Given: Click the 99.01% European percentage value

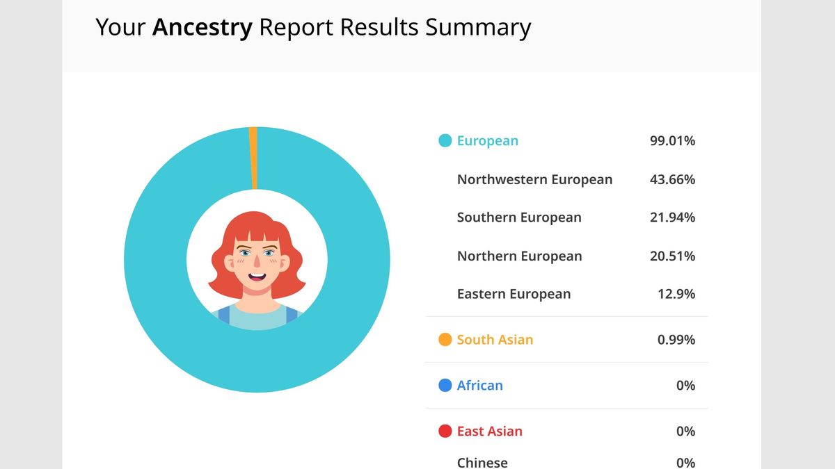Looking at the screenshot, I should coord(672,140).
